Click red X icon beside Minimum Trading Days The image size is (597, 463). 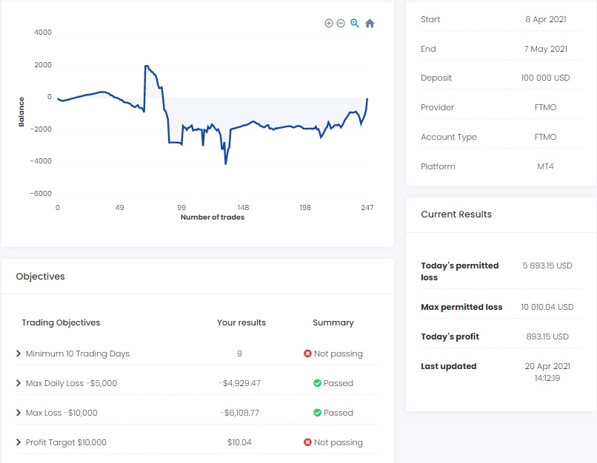tap(307, 354)
